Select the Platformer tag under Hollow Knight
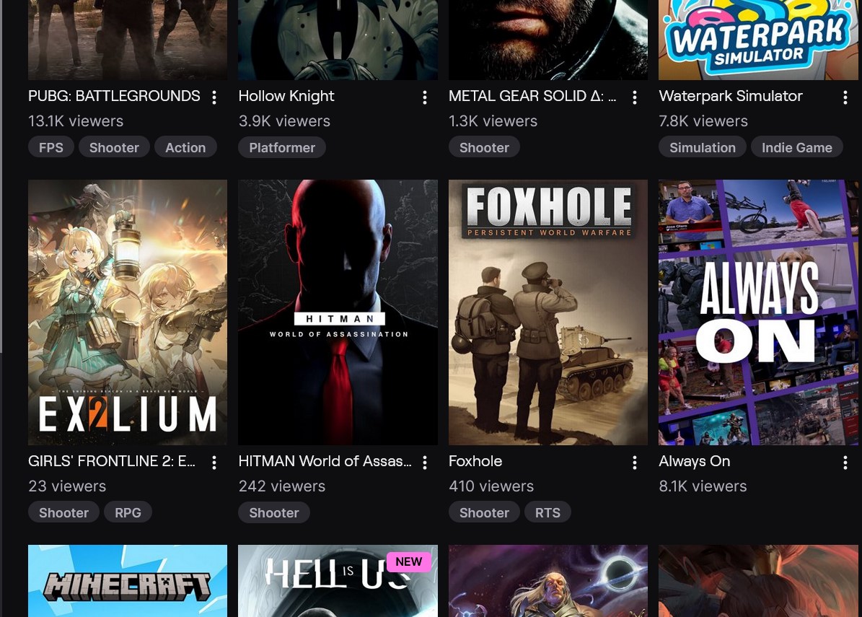The width and height of the screenshot is (862, 617). [x=282, y=146]
